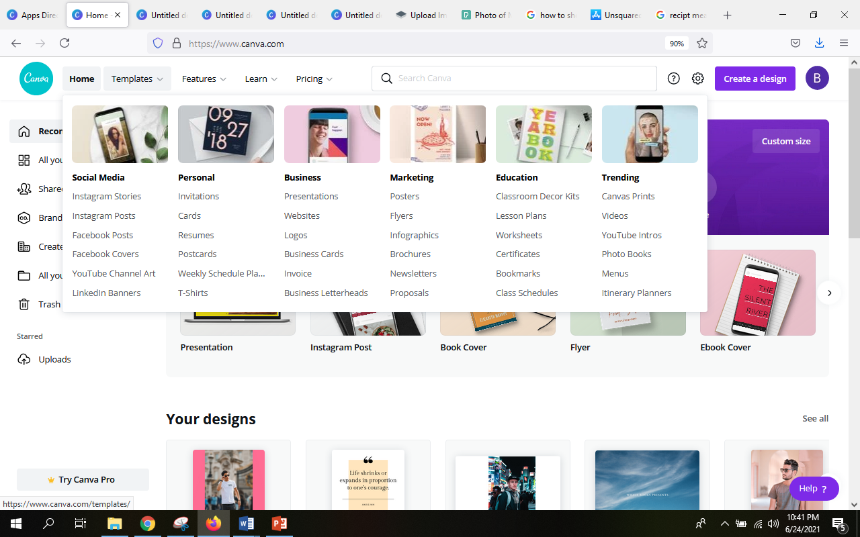The image size is (860, 537).
Task: Switch to the Apps Dire browser tab
Action: [x=32, y=15]
